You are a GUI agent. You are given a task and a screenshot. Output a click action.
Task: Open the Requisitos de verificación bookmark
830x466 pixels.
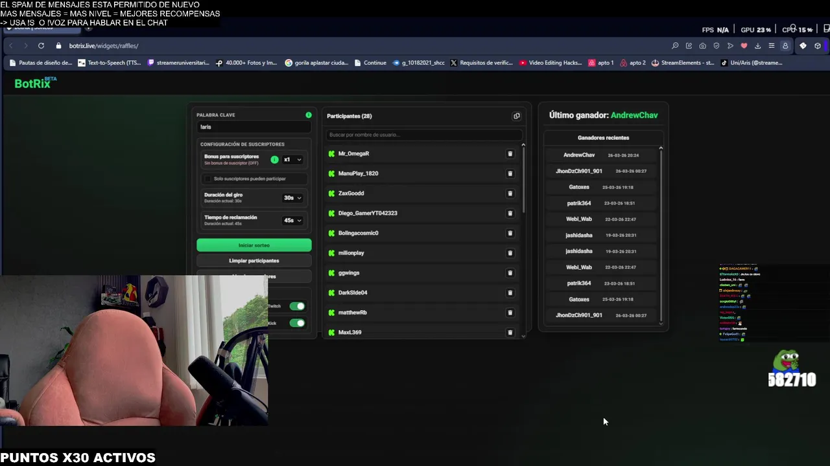pyautogui.click(x=481, y=63)
